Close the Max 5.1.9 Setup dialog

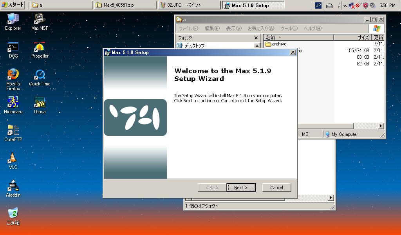tap(293, 52)
